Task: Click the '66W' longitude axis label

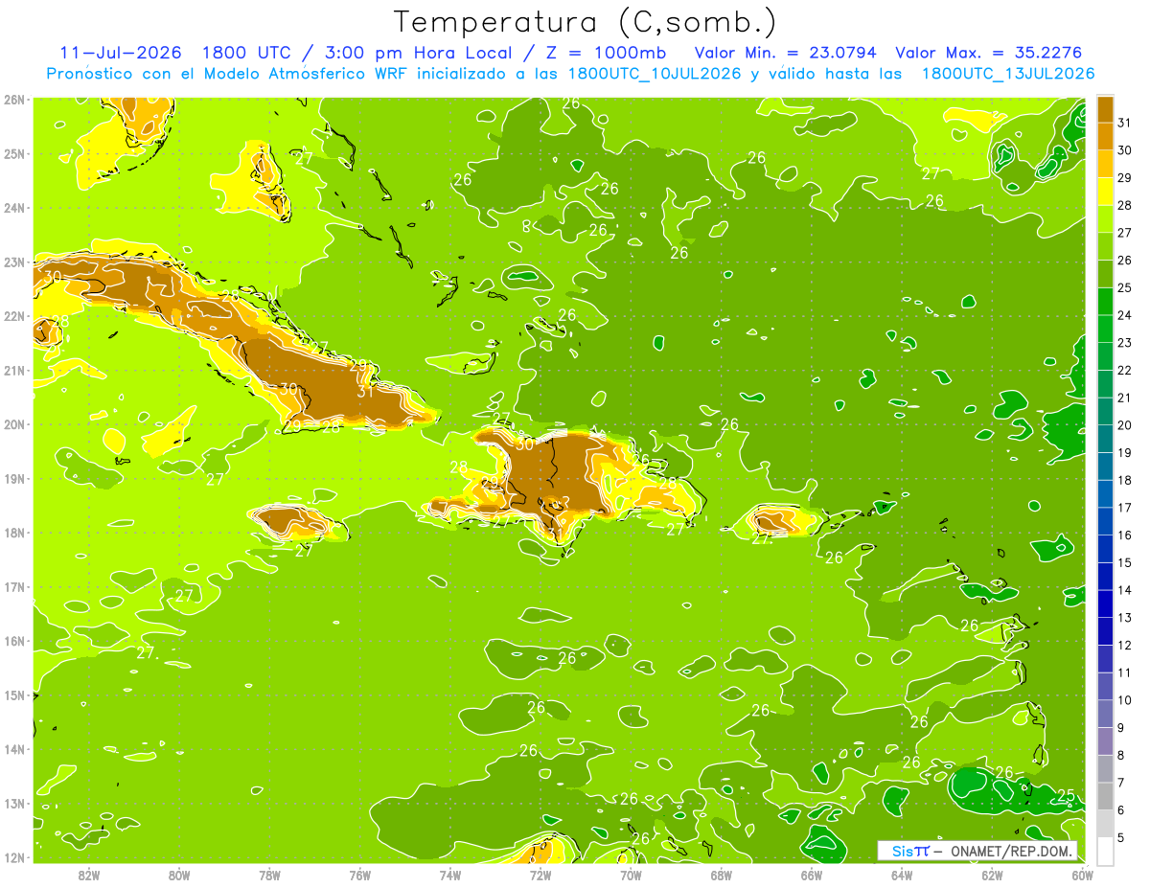Action: click(x=811, y=875)
